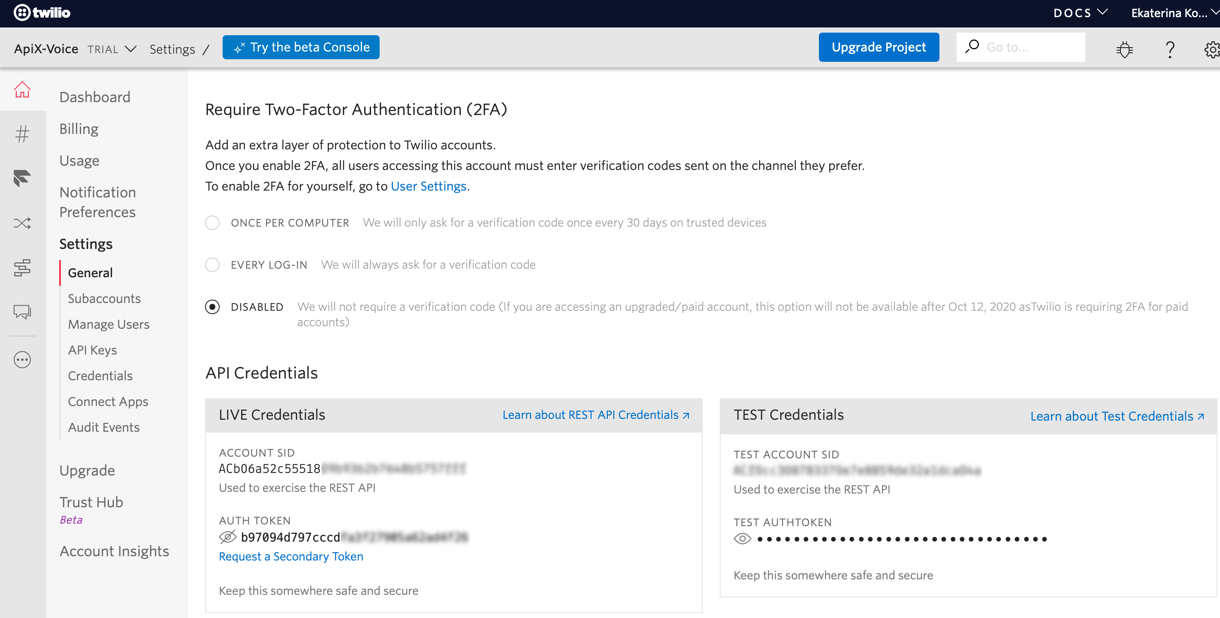Image resolution: width=1220 pixels, height=618 pixels.
Task: Open the chat-bubbles Programmable Messaging sidebar icon
Action: (22, 312)
